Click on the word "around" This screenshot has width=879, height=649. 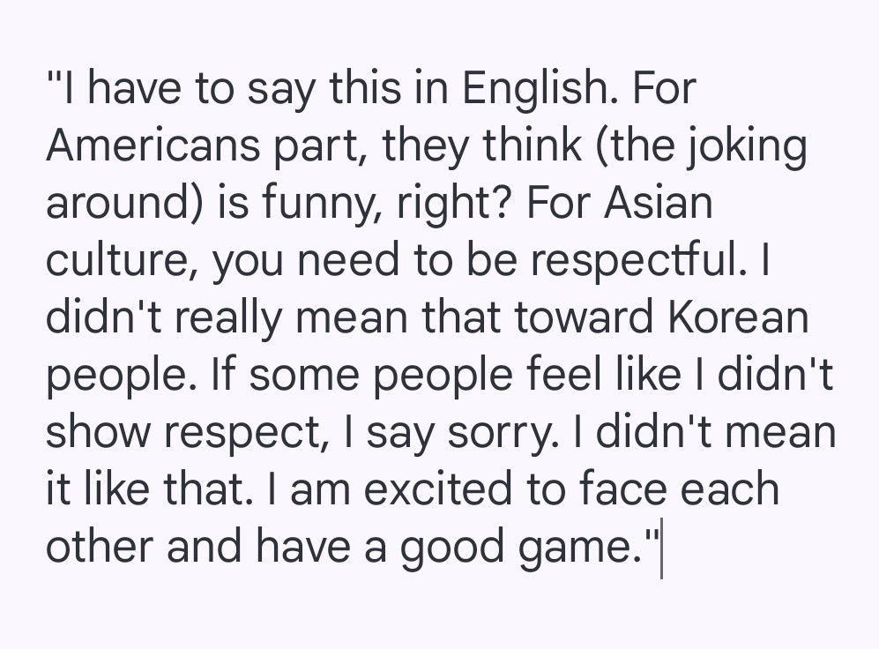111,205
